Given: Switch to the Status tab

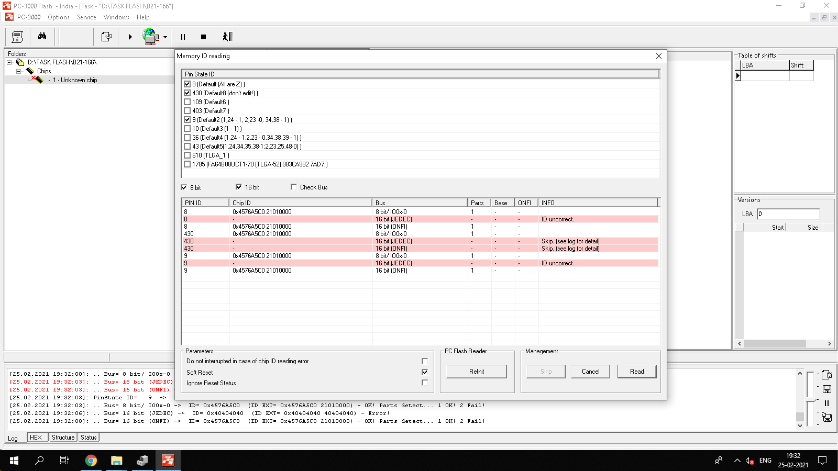Looking at the screenshot, I should click(89, 438).
